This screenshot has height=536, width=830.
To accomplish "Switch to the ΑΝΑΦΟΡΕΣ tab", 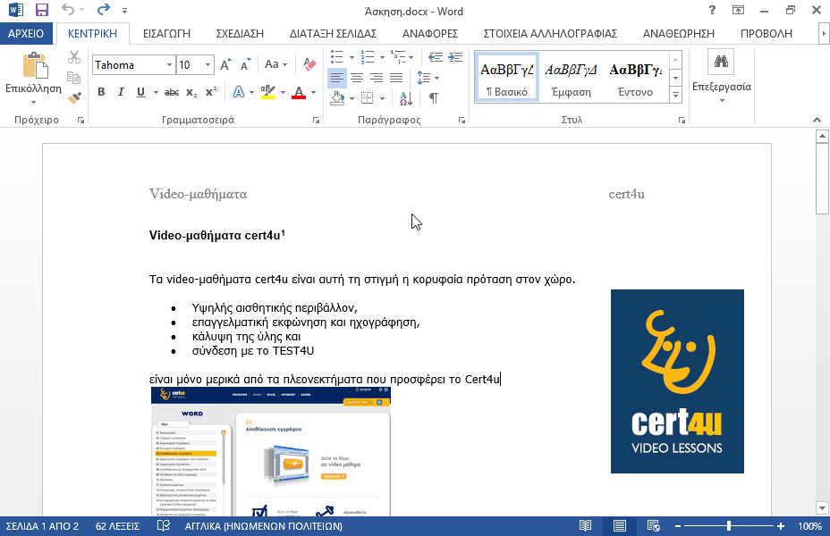I will click(x=430, y=33).
